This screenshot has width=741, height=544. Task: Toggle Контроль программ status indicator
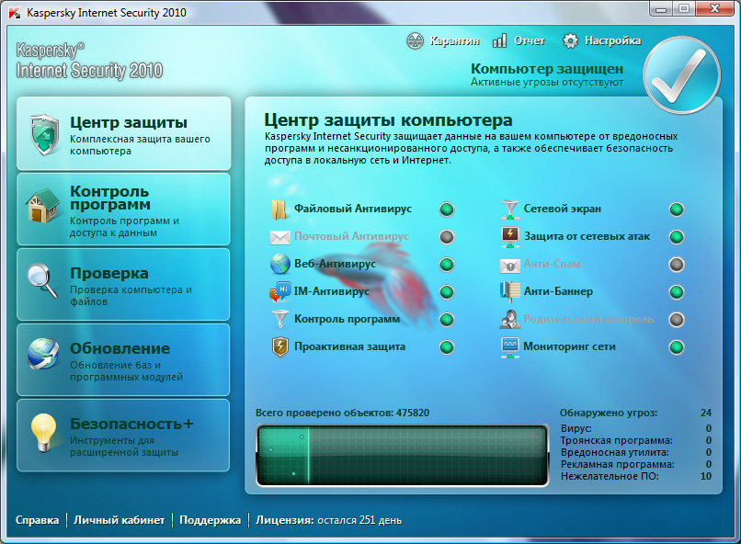click(x=447, y=320)
